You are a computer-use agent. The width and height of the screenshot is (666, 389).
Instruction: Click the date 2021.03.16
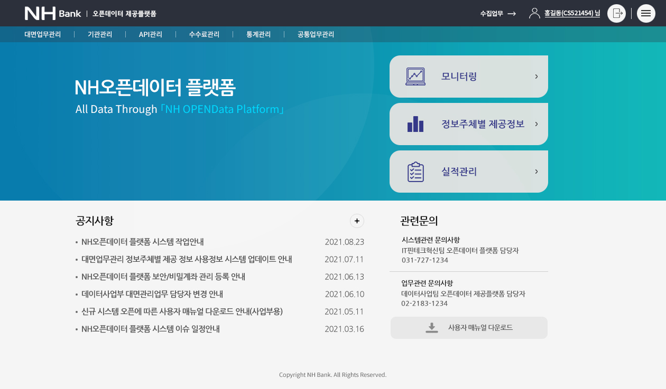345,329
